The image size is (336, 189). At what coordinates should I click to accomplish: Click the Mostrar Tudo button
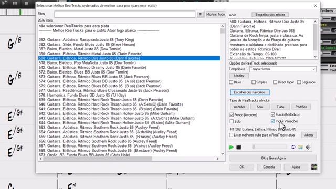coord(215,14)
